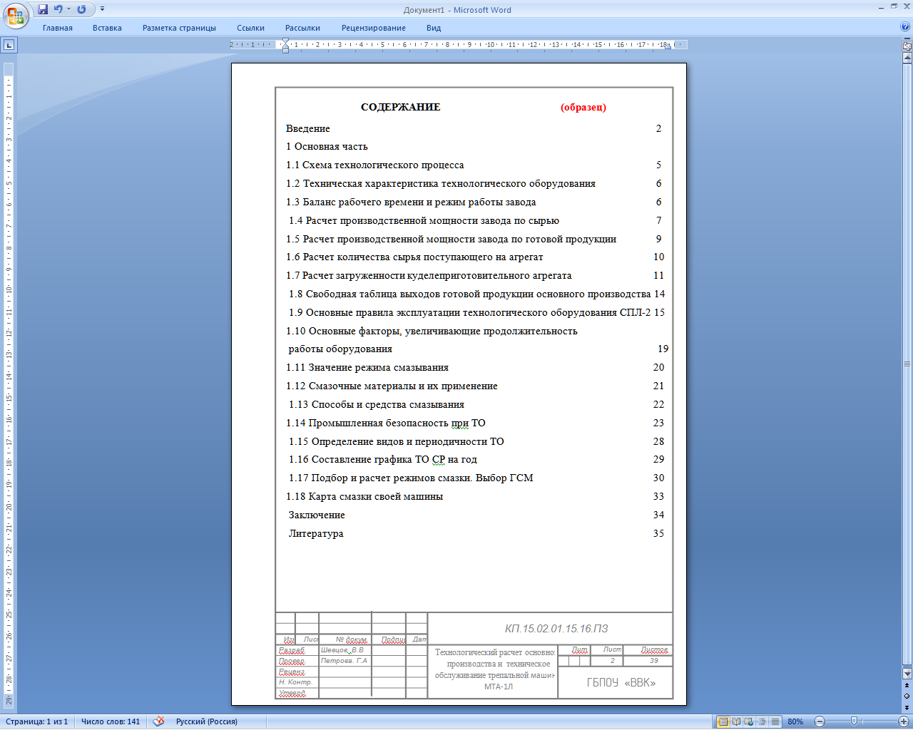This screenshot has height=730, width=913.
Task: Zoom in with the plus button
Action: coord(904,721)
